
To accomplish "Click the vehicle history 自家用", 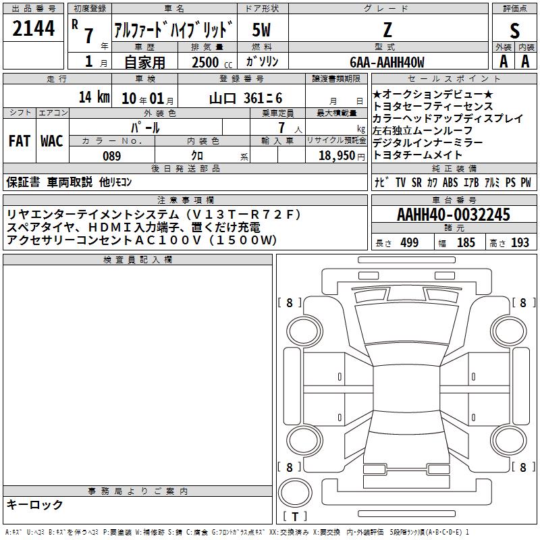I will click(144, 62).
